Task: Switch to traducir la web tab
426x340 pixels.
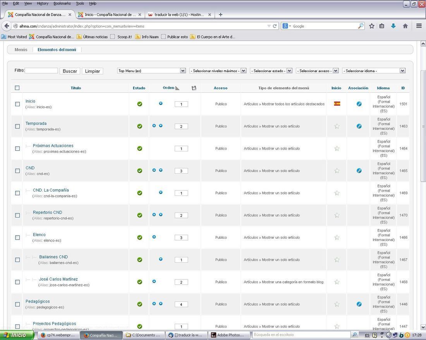Action: pyautogui.click(x=179, y=15)
